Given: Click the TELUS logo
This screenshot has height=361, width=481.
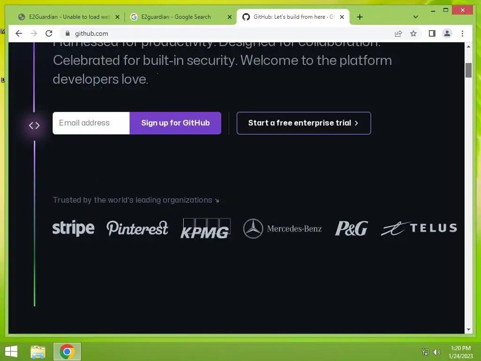Looking at the screenshot, I should pos(419,228).
